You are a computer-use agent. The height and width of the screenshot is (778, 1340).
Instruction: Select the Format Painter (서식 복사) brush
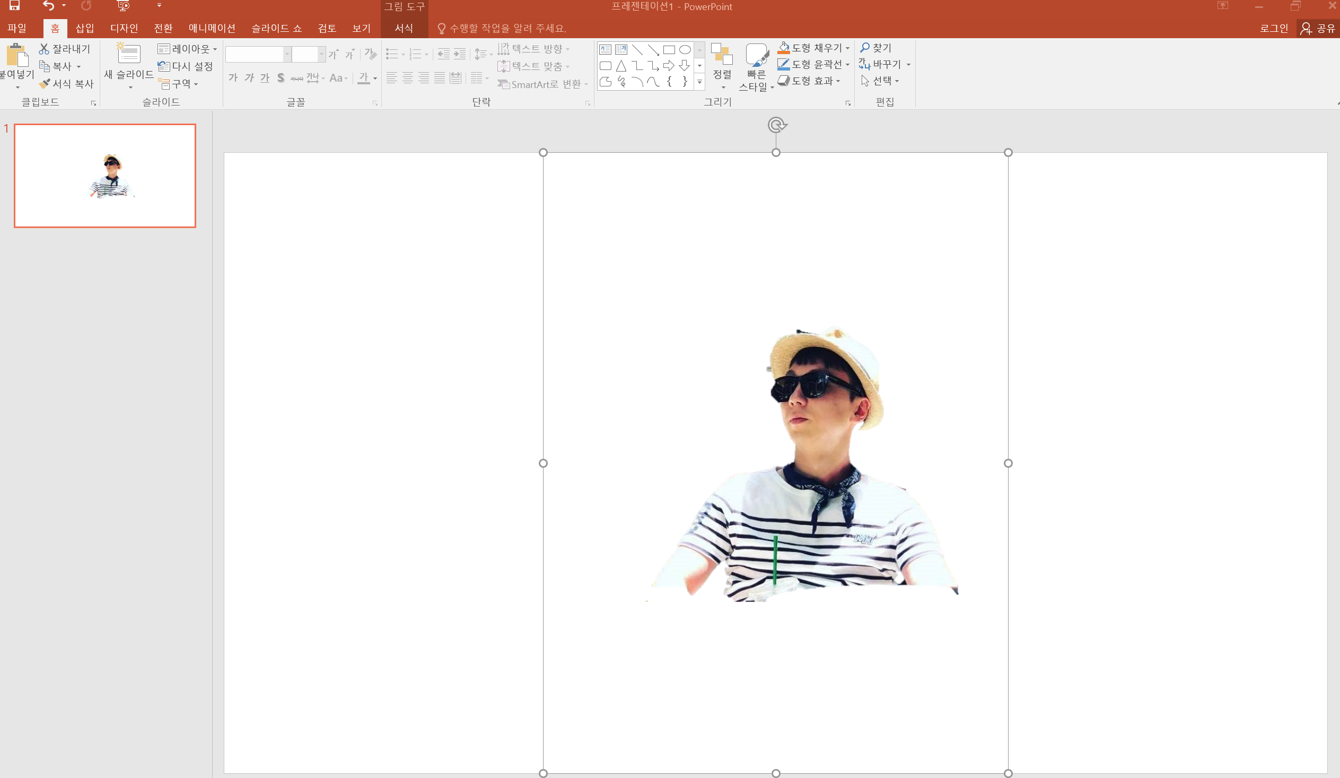[45, 83]
